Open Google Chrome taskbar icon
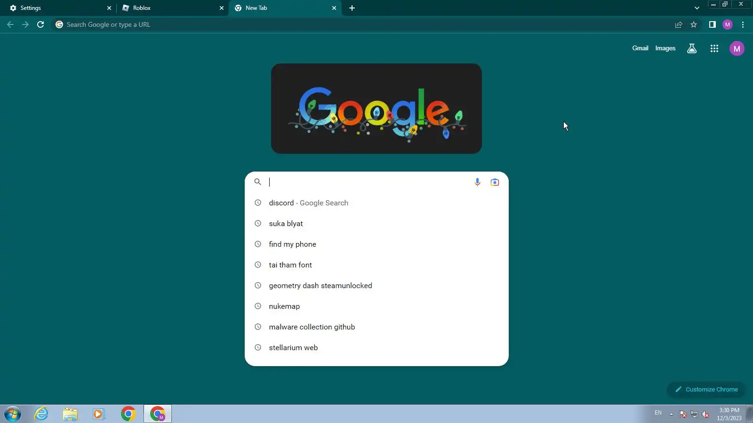The image size is (753, 423). click(x=128, y=414)
